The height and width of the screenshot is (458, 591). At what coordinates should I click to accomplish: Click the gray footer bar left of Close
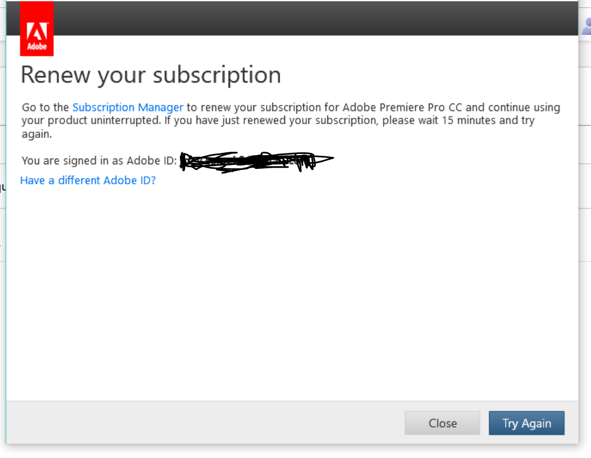tap(201, 423)
